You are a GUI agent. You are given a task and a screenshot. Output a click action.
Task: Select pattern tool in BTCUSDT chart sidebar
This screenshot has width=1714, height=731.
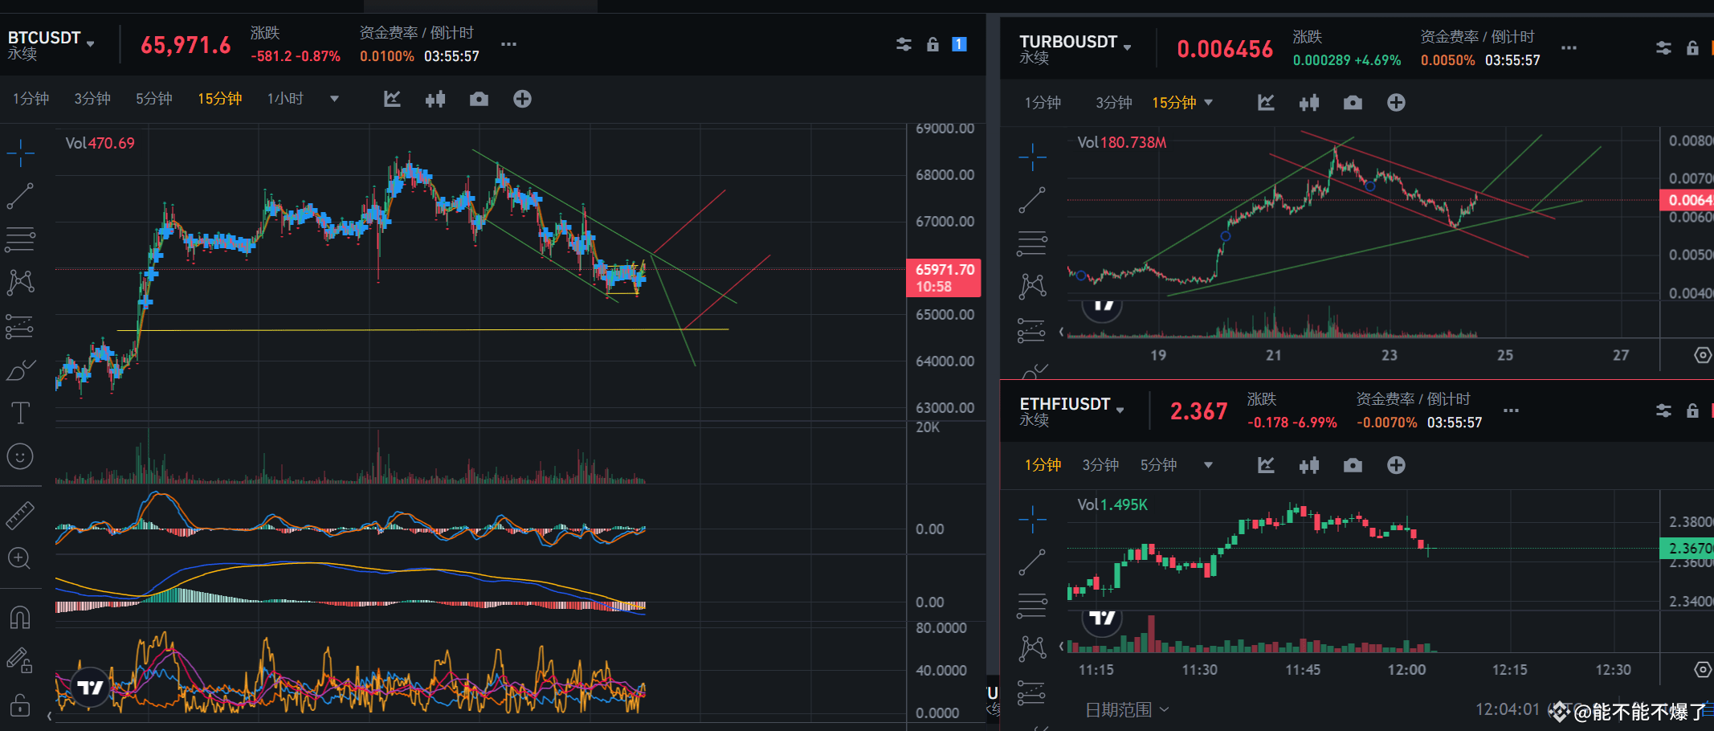[20, 282]
